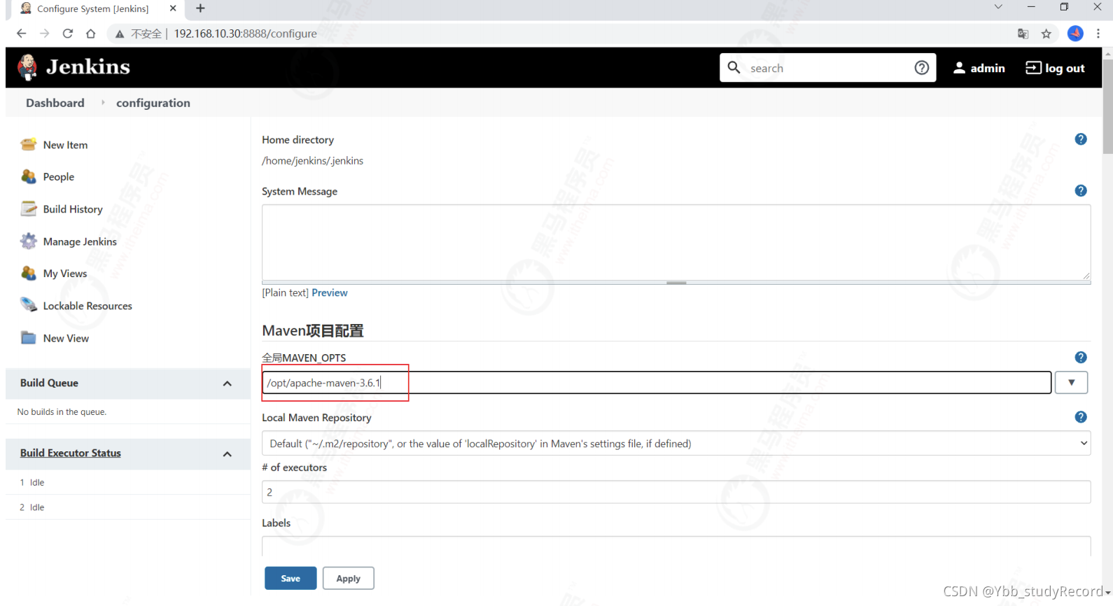
Task: Click the log out arrow icon
Action: [1033, 67]
